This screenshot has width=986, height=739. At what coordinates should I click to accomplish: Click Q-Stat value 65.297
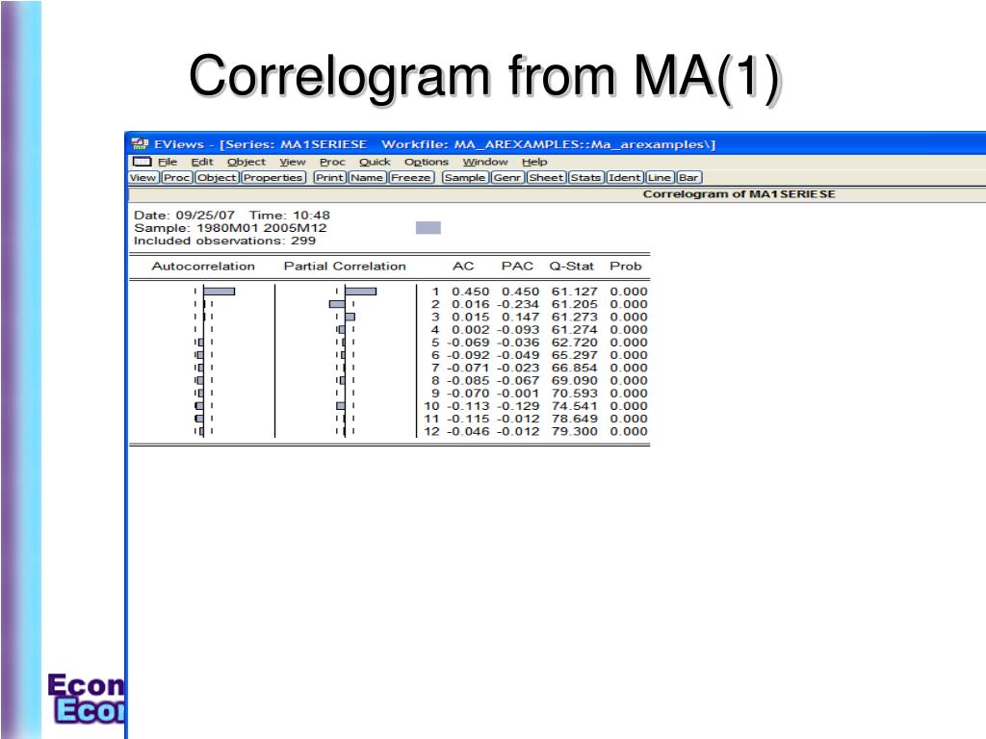(574, 355)
